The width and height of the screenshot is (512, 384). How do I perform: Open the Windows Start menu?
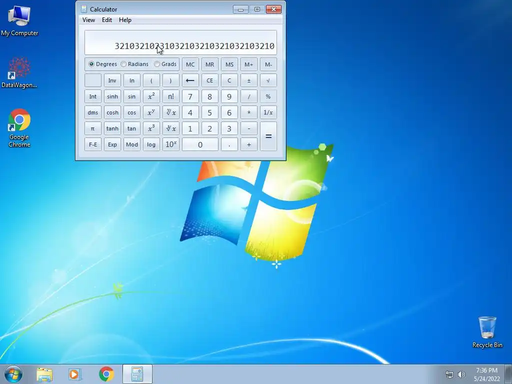(x=13, y=374)
